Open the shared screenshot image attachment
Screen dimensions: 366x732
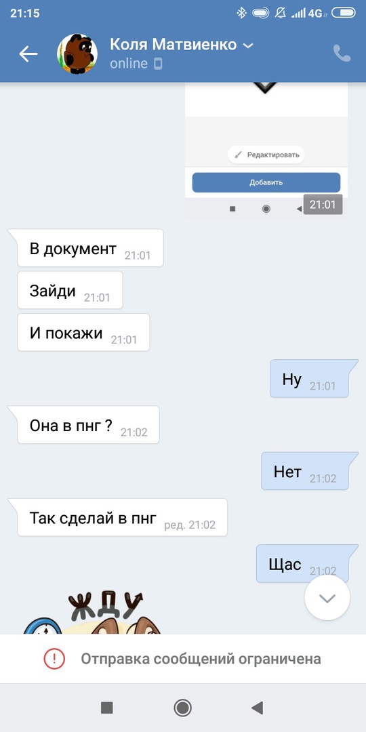(266, 150)
